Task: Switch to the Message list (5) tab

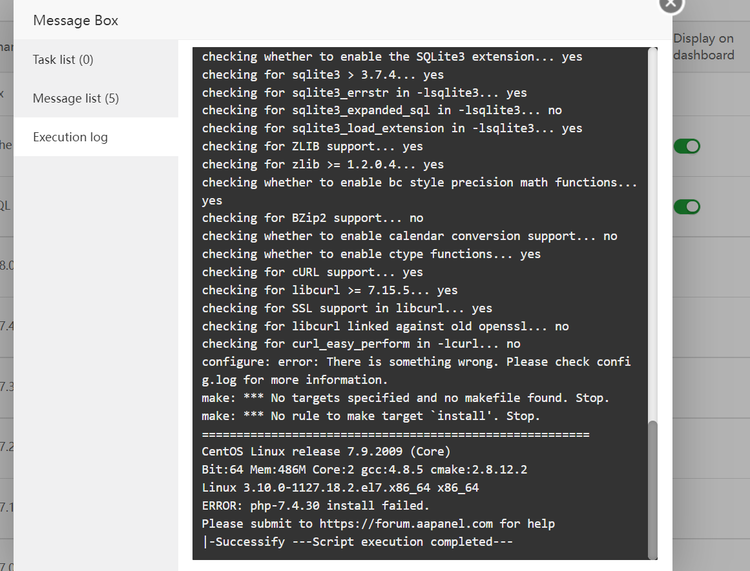Action: pyautogui.click(x=76, y=98)
